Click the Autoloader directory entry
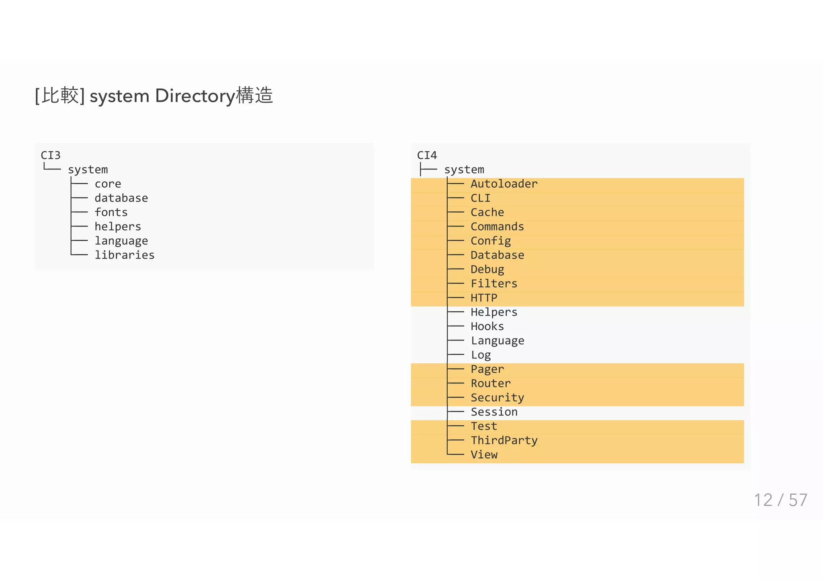This screenshot has height=581, width=823. click(x=504, y=184)
